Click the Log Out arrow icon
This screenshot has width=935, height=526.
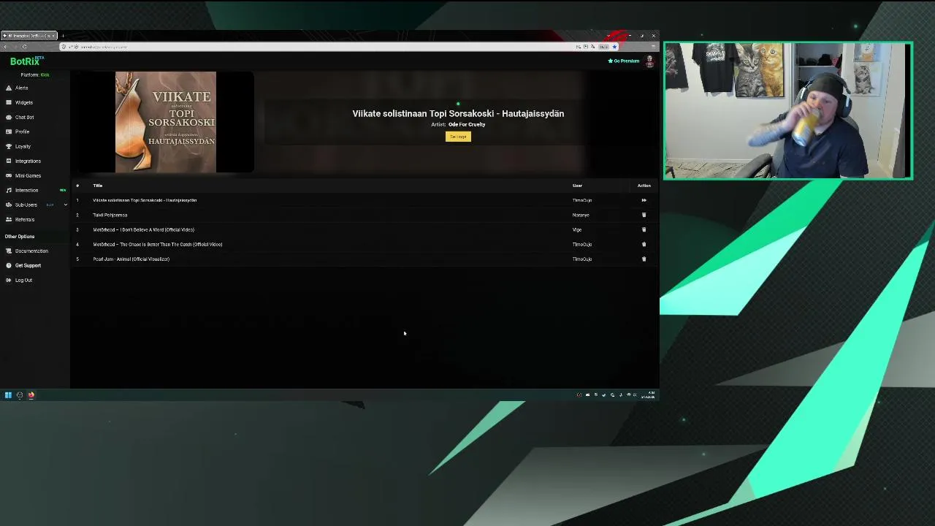(x=9, y=280)
